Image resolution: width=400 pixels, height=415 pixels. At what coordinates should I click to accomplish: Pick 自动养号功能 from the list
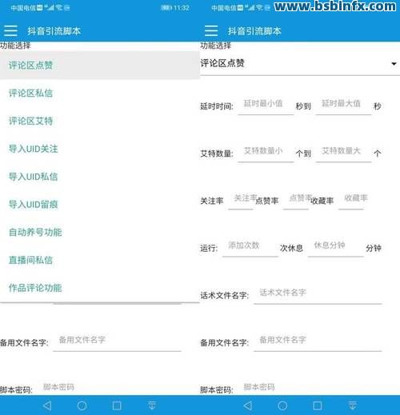(x=100, y=232)
